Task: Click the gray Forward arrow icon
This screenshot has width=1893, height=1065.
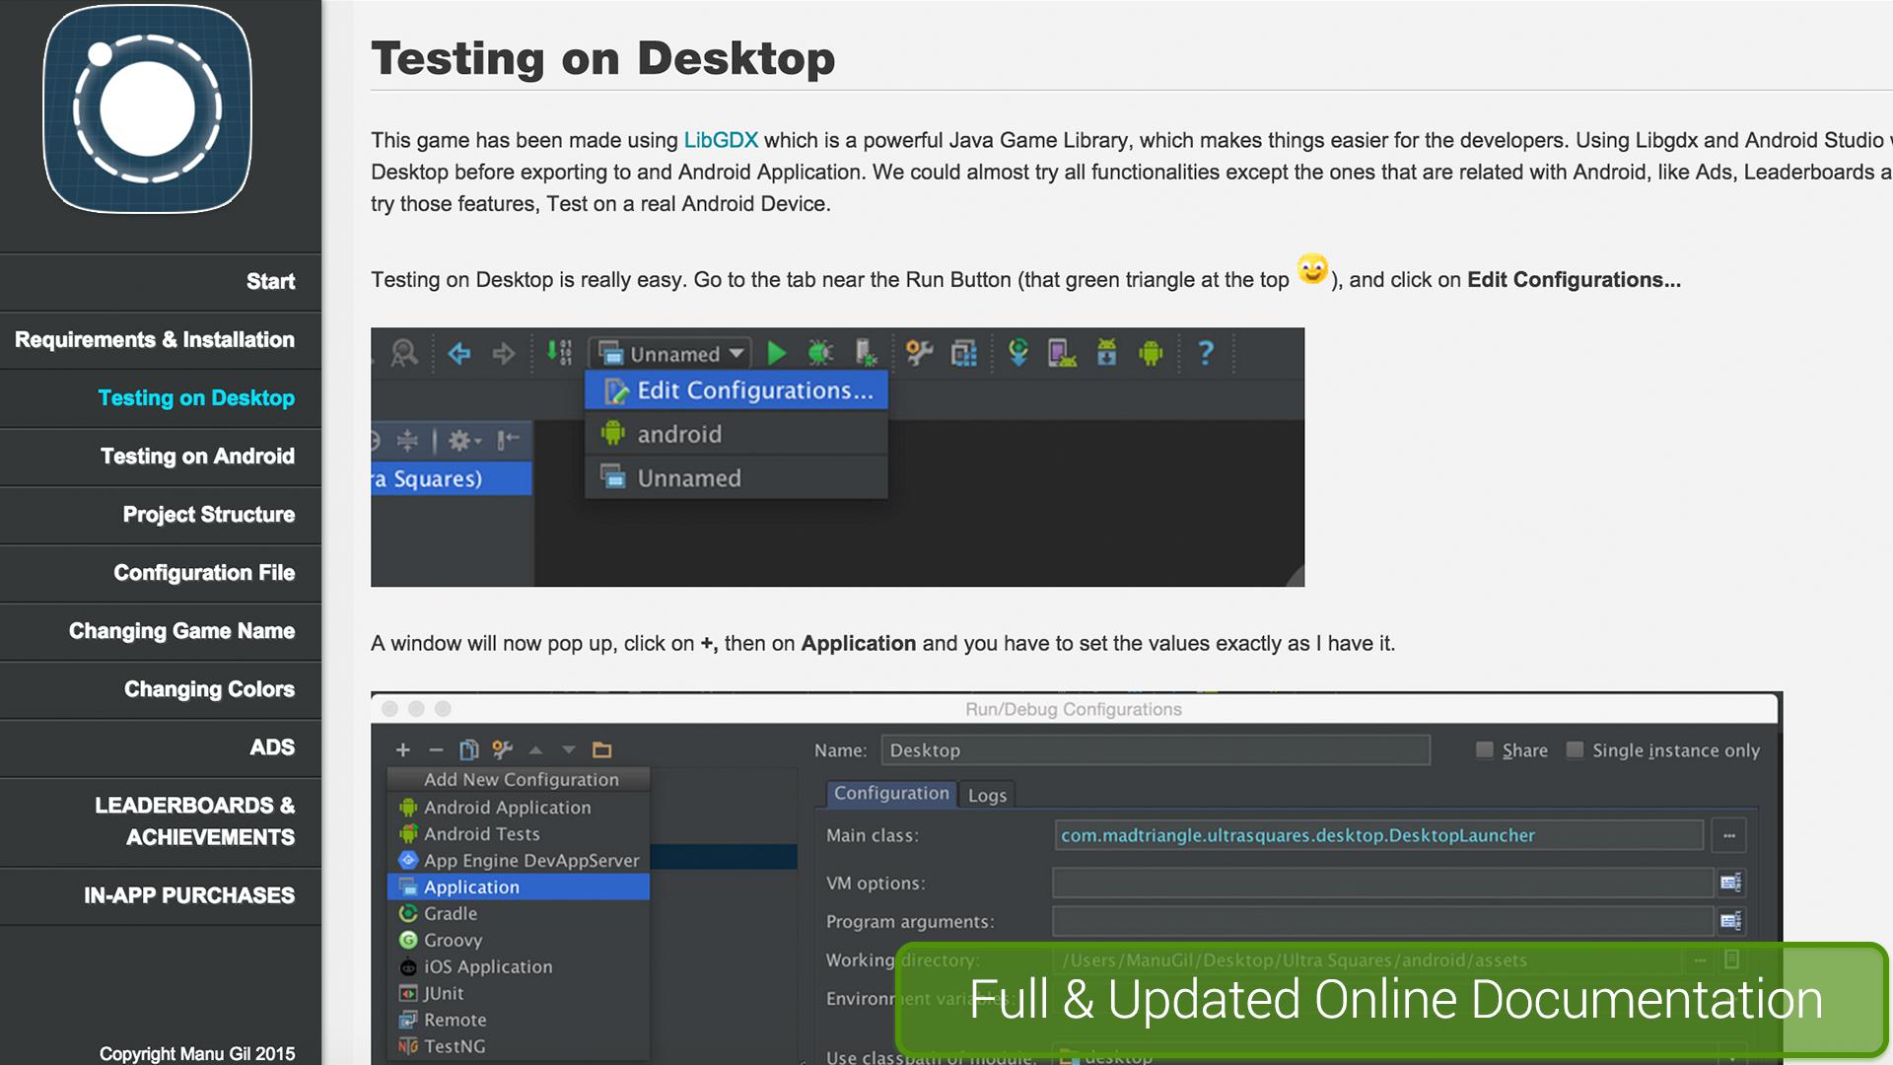Action: tap(503, 353)
